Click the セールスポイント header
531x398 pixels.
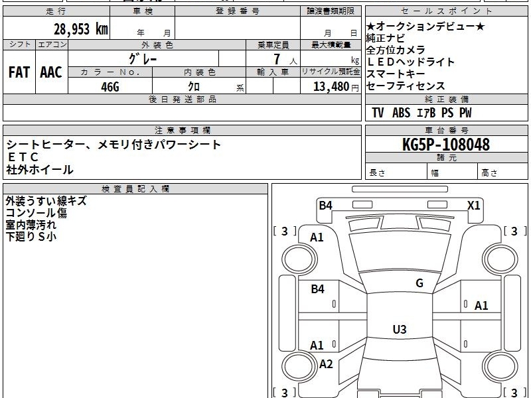446,11
